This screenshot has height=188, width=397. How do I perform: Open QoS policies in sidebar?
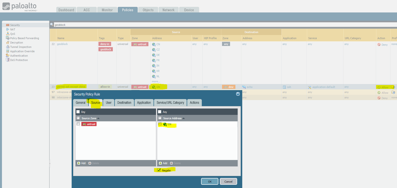(13, 34)
